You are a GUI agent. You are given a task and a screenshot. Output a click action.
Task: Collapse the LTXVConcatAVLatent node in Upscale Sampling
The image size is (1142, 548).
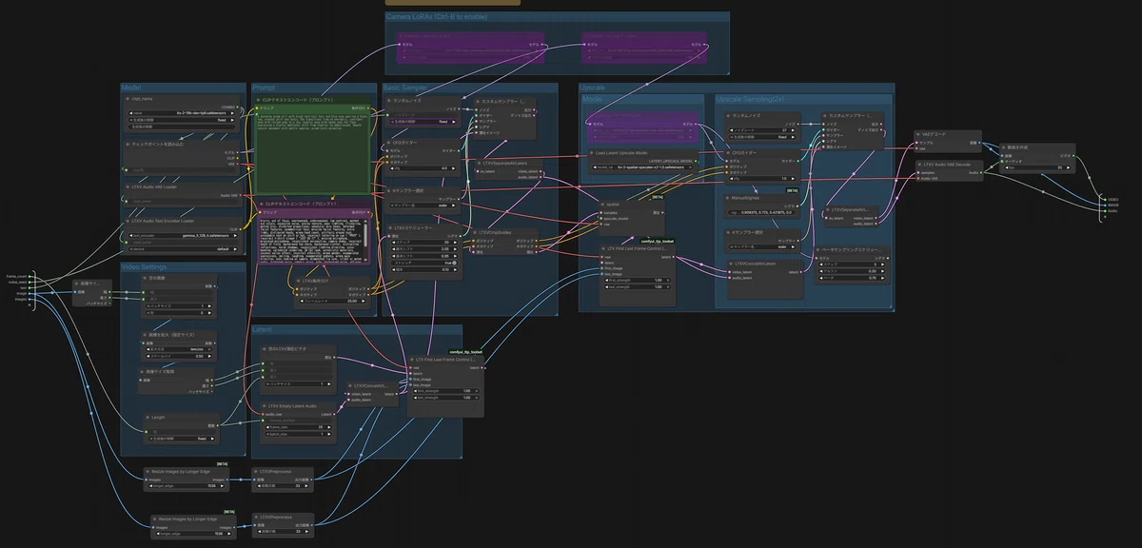(731, 264)
